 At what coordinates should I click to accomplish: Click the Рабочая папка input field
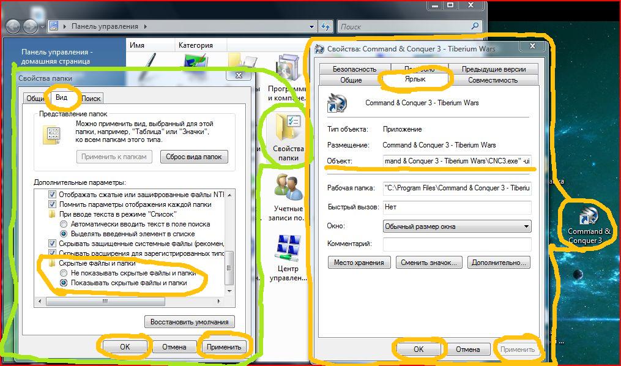pos(457,188)
